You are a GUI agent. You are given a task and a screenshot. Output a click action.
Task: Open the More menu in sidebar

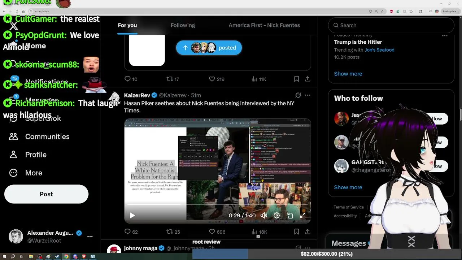pos(26,173)
